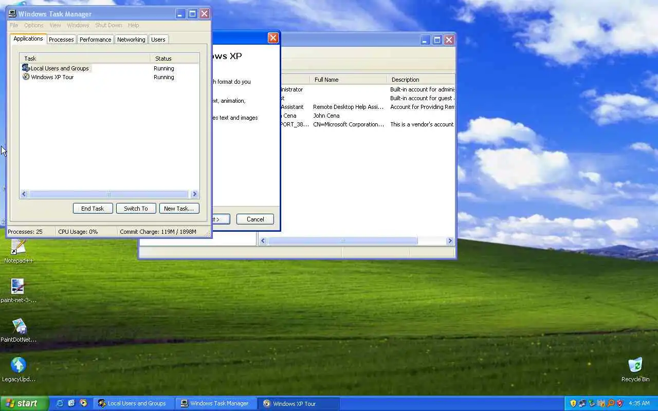658x411 pixels.
Task: Switch to the Performance tab
Action: (95, 40)
